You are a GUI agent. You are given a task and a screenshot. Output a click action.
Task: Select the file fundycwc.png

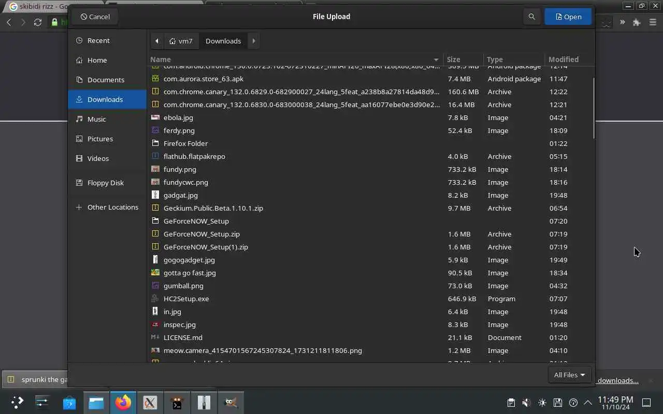[x=370, y=182]
